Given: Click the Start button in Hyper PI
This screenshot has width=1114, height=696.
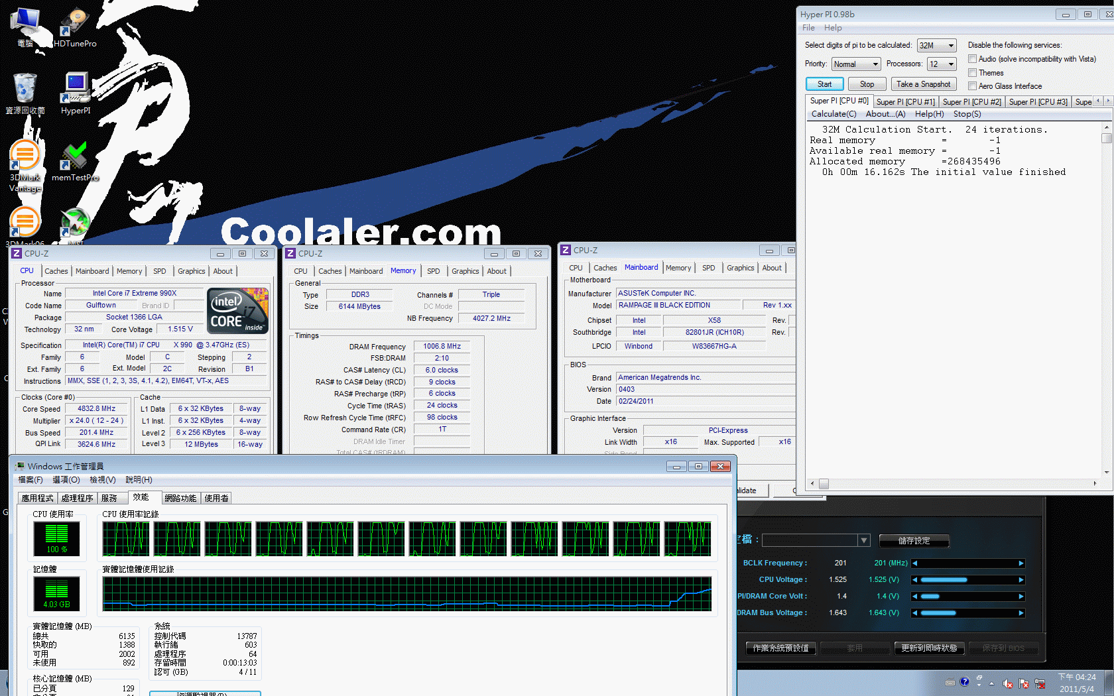Looking at the screenshot, I should point(824,84).
